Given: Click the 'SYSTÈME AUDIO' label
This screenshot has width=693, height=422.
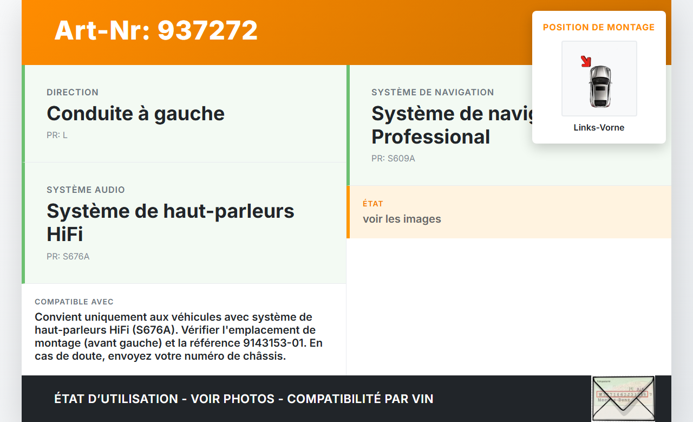Looking at the screenshot, I should pos(86,190).
